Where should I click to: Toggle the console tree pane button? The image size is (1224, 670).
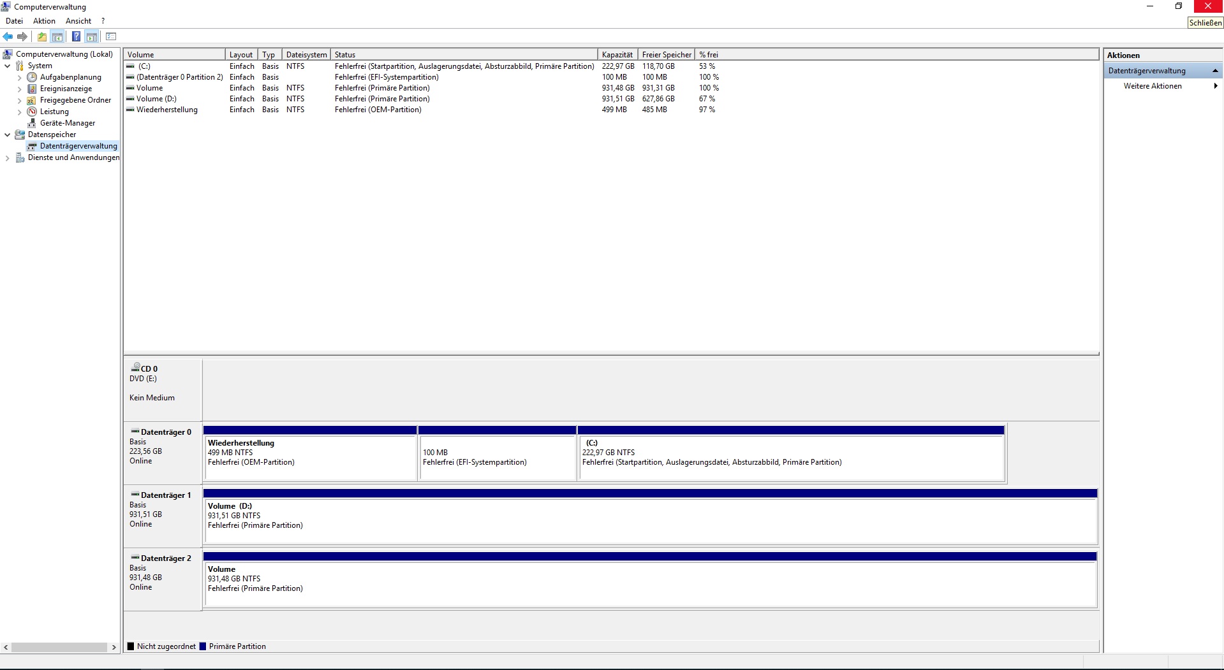[x=57, y=36]
